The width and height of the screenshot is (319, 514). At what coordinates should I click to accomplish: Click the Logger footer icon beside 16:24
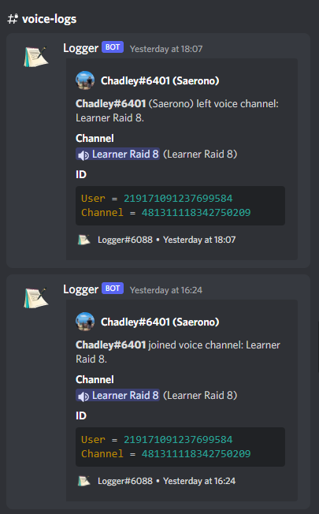[83, 481]
